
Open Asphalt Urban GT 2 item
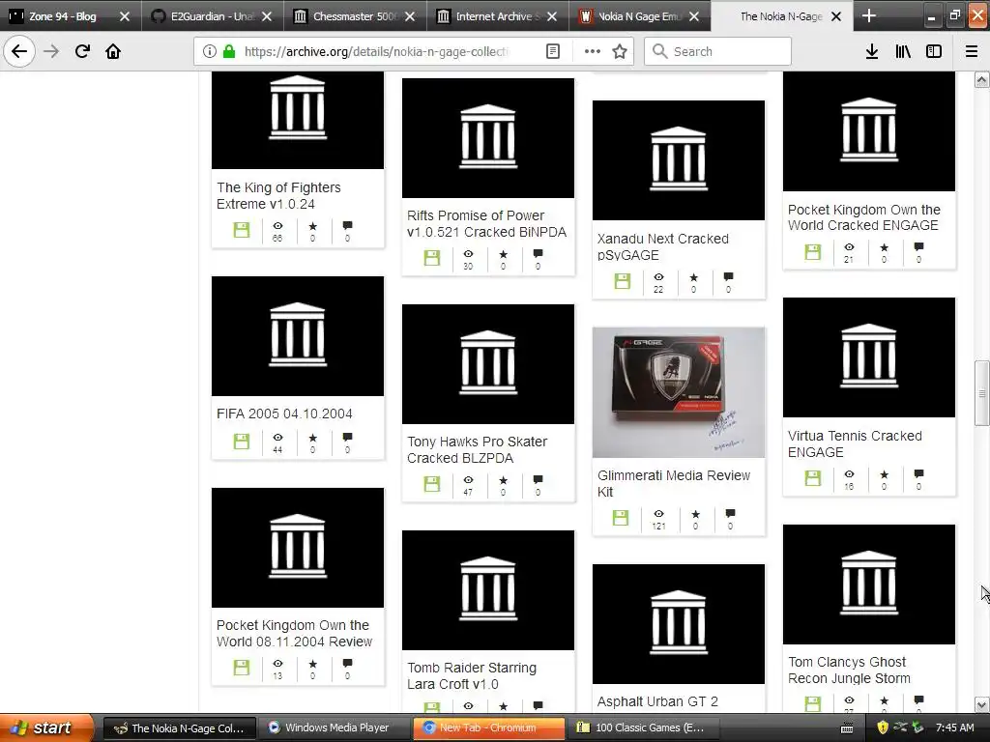click(x=657, y=701)
